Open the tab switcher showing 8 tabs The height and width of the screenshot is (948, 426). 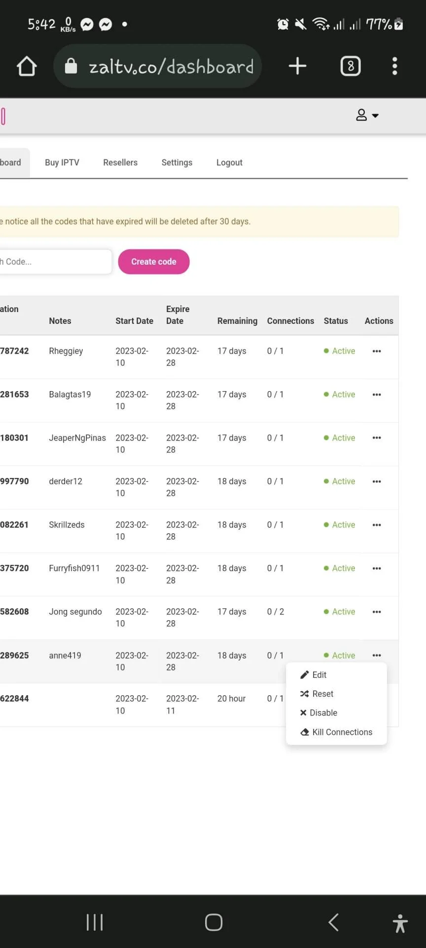pos(351,66)
